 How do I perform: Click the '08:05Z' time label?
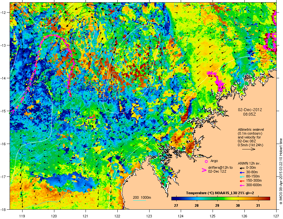[250, 114]
